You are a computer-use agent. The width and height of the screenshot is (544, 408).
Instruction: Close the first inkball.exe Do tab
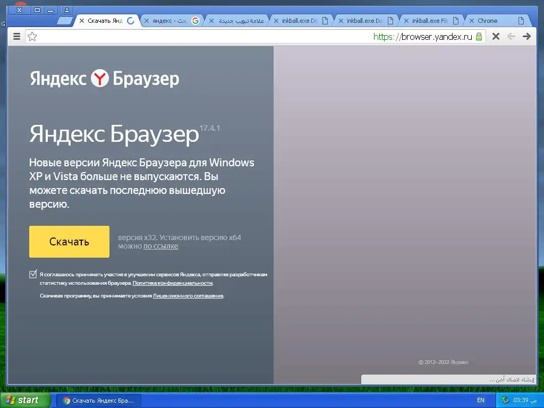pyautogui.click(x=276, y=21)
